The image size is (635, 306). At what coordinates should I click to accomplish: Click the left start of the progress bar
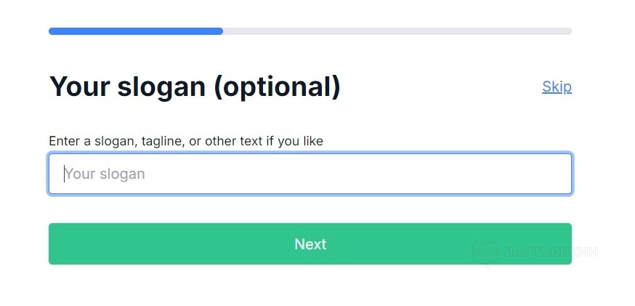(52, 31)
